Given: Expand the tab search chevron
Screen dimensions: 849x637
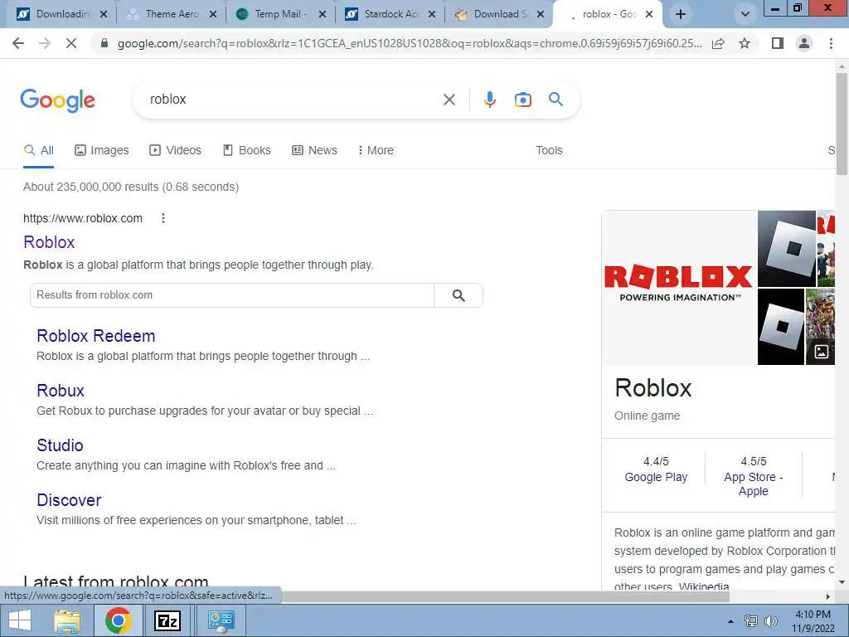Looking at the screenshot, I should 745,14.
